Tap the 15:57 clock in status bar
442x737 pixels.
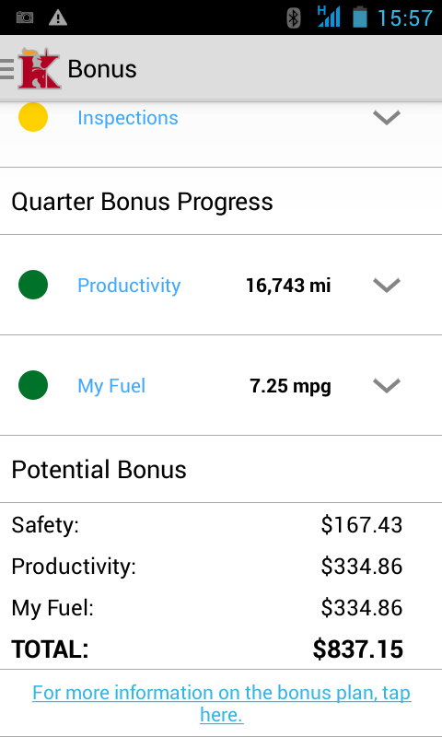coord(405,18)
